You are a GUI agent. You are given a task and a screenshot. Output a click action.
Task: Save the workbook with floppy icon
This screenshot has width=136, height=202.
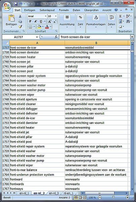16,4
